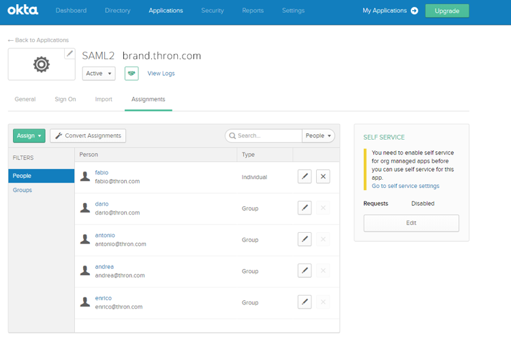The height and width of the screenshot is (350, 511).
Task: Select the People filter
Action: [42, 176]
